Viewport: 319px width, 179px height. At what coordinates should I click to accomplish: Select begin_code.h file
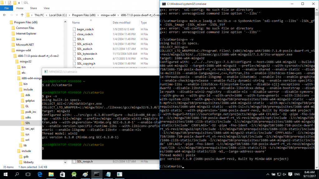85,29
